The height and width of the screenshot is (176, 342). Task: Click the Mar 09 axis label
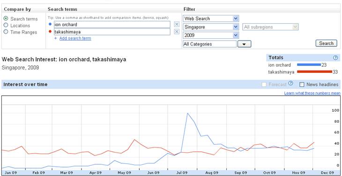point(67,173)
